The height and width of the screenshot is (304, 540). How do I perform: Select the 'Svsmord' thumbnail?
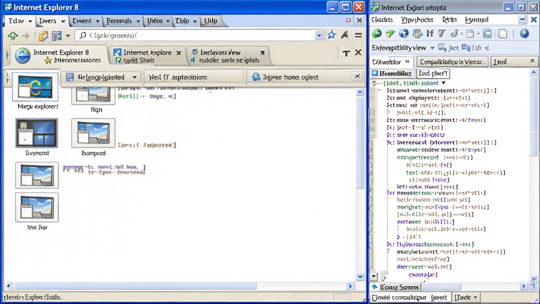click(x=36, y=133)
